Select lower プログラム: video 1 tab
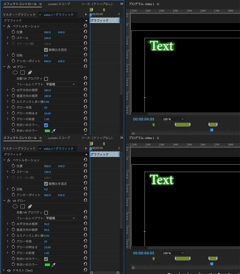Screen dimensions: 240x274 (141, 138)
